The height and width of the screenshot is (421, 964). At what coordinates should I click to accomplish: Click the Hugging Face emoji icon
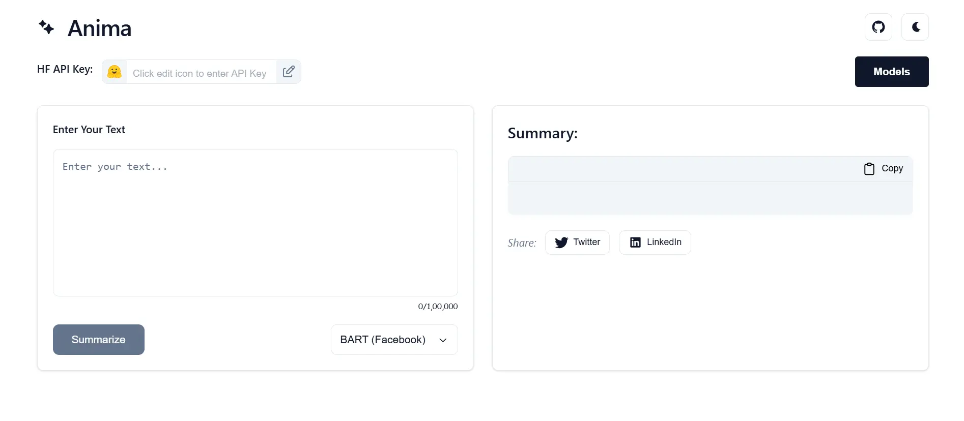click(114, 71)
